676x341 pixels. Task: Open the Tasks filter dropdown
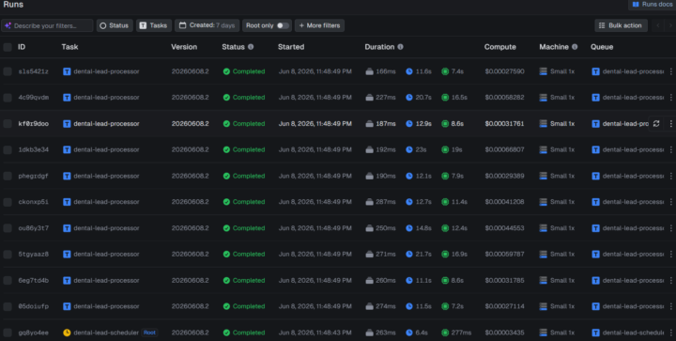pyautogui.click(x=154, y=25)
